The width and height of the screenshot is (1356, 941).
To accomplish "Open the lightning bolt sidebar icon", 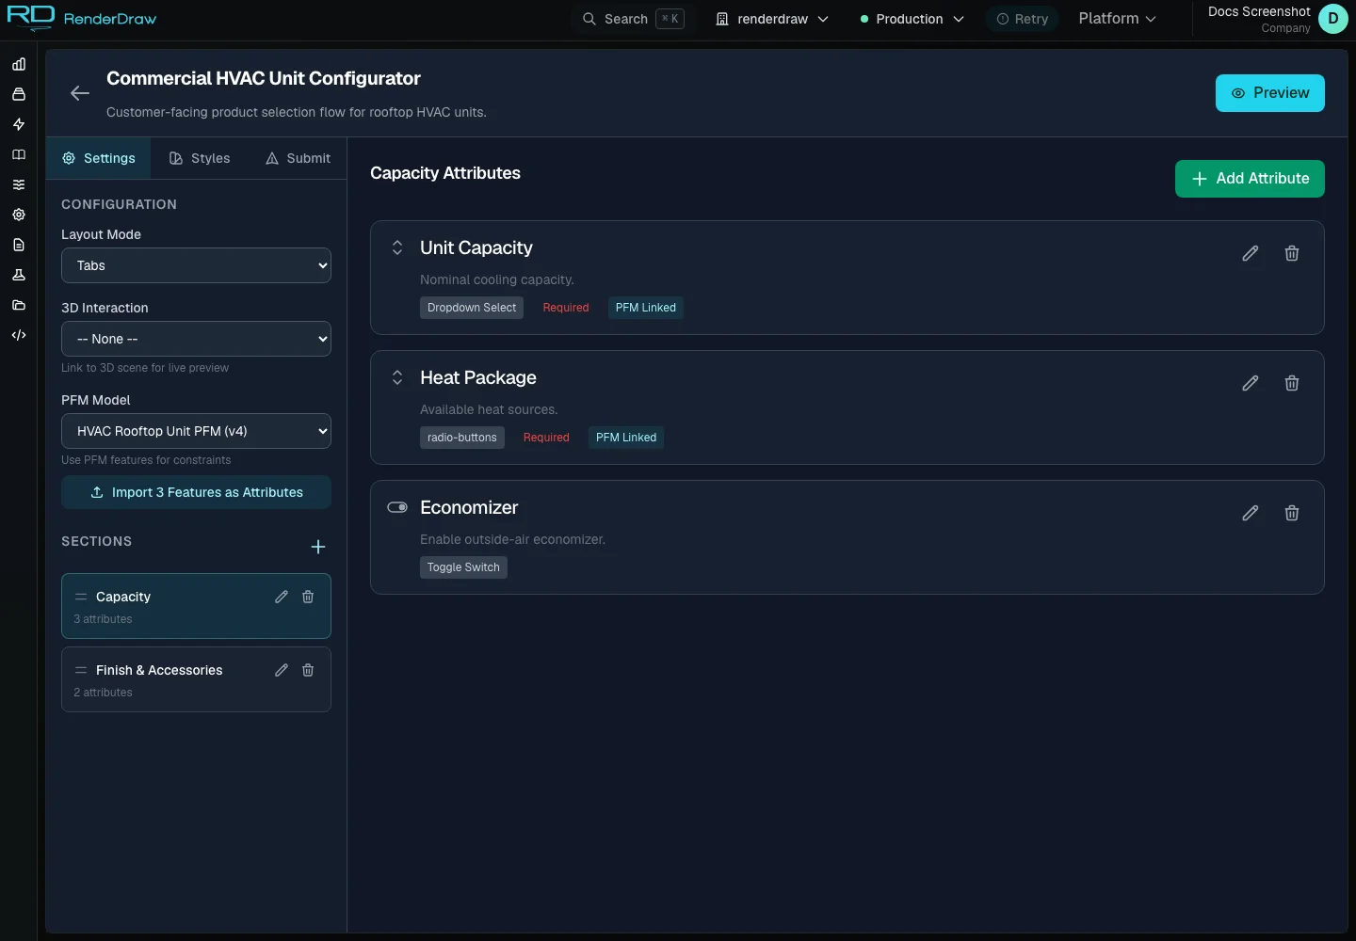I will [19, 124].
